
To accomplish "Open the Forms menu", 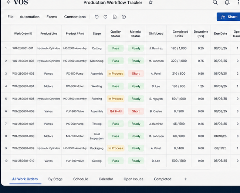I will tap(52, 17).
